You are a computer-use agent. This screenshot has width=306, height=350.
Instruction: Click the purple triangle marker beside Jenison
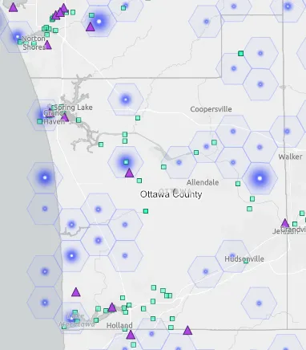tap(285, 223)
